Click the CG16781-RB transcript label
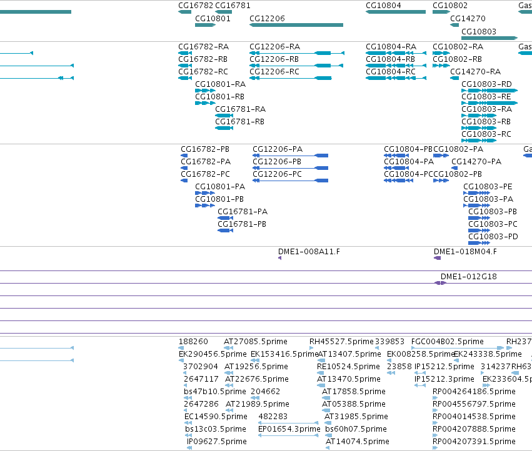This screenshot has height=451, width=532. point(239,122)
